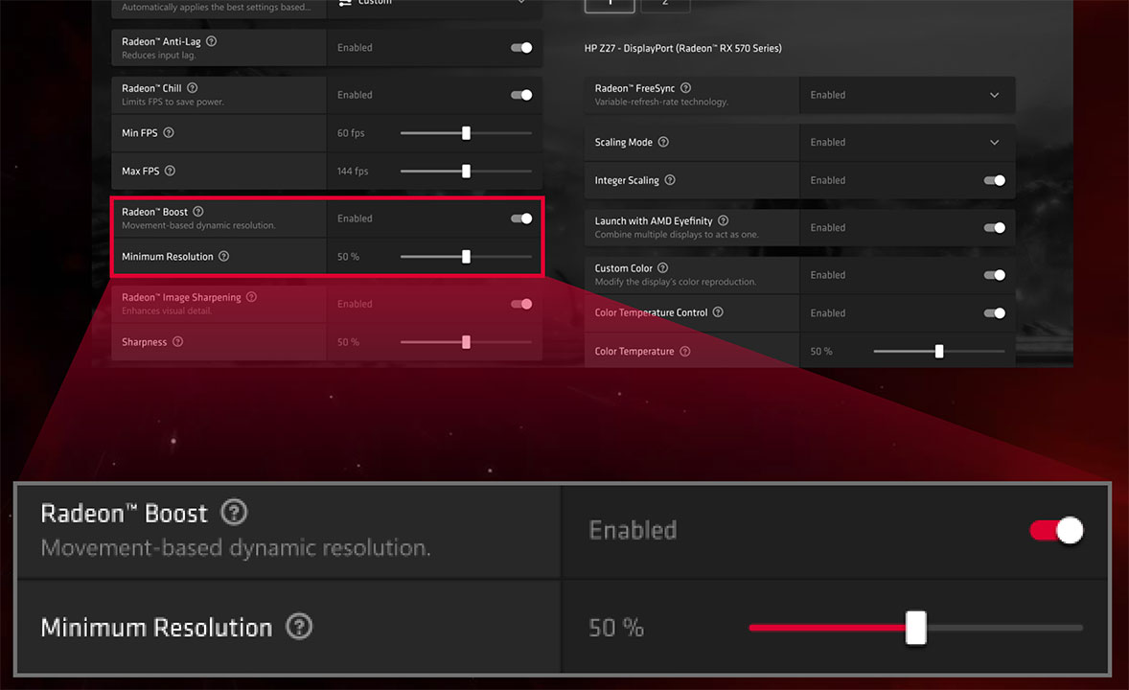1129x690 pixels.
Task: Toggle the Integer Scaling switch
Action: 995,181
